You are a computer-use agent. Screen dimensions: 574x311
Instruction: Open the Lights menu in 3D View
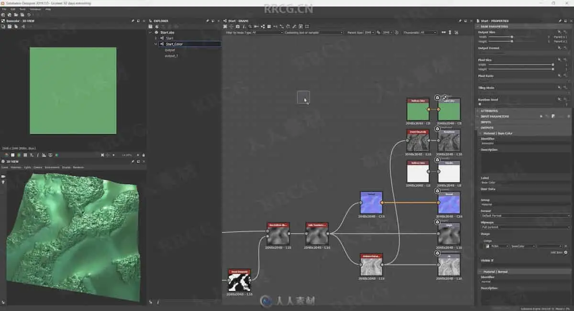click(27, 167)
